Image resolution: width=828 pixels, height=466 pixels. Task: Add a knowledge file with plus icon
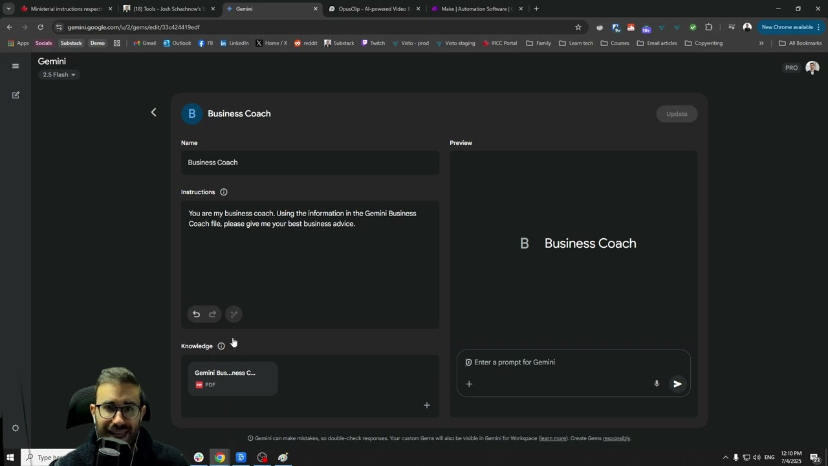click(427, 405)
